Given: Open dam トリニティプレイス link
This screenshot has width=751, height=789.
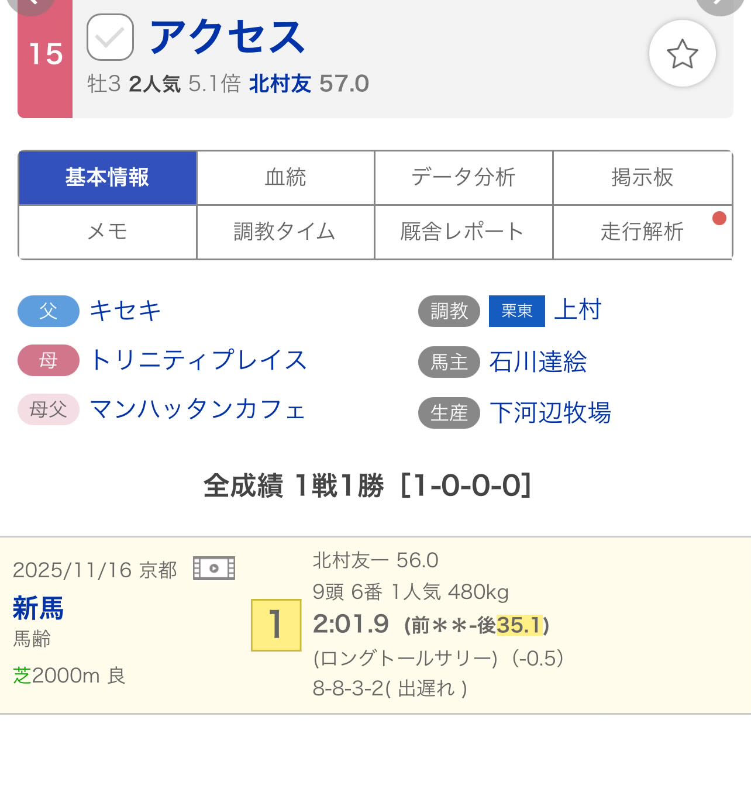Looking at the screenshot, I should click(x=198, y=360).
